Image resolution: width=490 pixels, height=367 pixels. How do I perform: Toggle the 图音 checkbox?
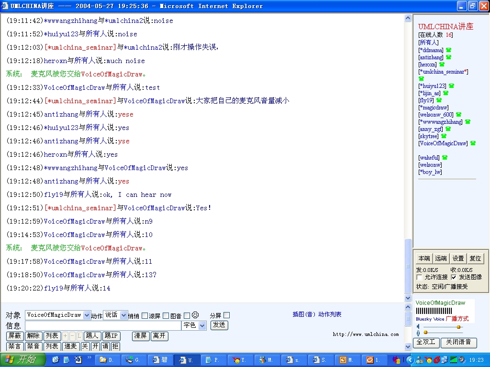[187, 316]
